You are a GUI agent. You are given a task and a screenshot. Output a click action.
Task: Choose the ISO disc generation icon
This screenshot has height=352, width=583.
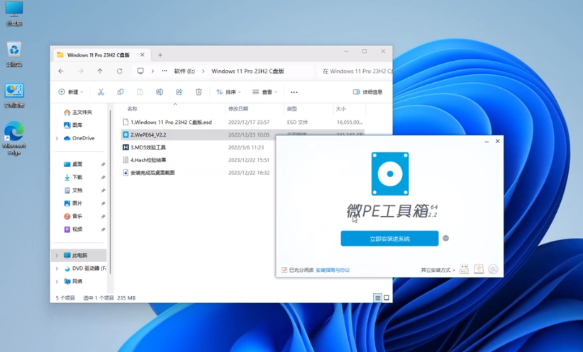pos(493,269)
